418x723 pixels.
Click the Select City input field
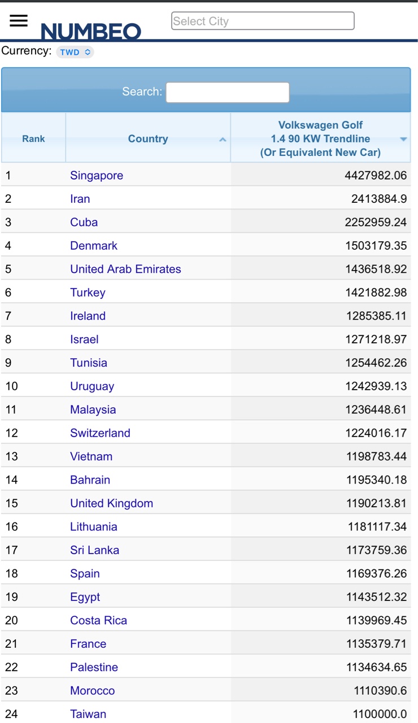click(x=263, y=21)
